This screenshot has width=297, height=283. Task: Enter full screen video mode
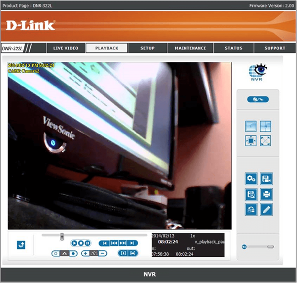[x=266, y=141]
